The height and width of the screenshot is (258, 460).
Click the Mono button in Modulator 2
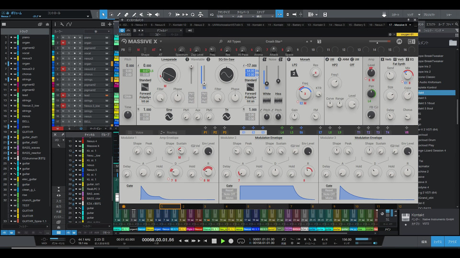pyautogui.click(x=230, y=198)
